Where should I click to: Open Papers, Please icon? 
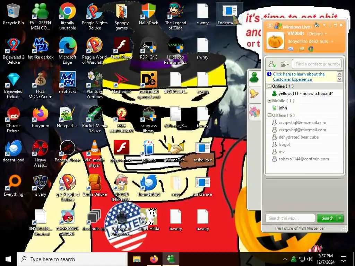click(68, 152)
